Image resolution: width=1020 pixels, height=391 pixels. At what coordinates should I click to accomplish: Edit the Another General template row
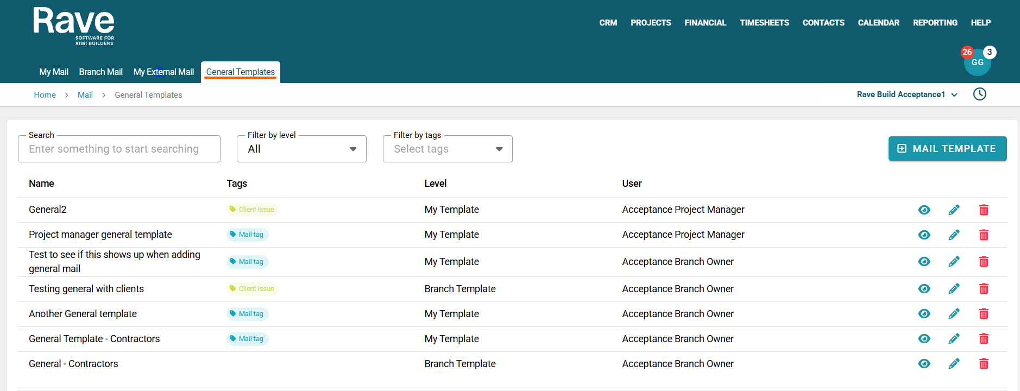pyautogui.click(x=954, y=314)
